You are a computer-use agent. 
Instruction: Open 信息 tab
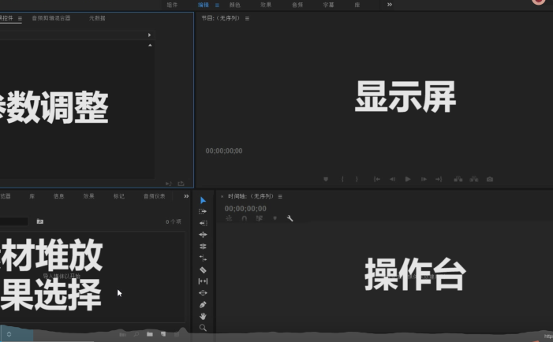tap(58, 196)
